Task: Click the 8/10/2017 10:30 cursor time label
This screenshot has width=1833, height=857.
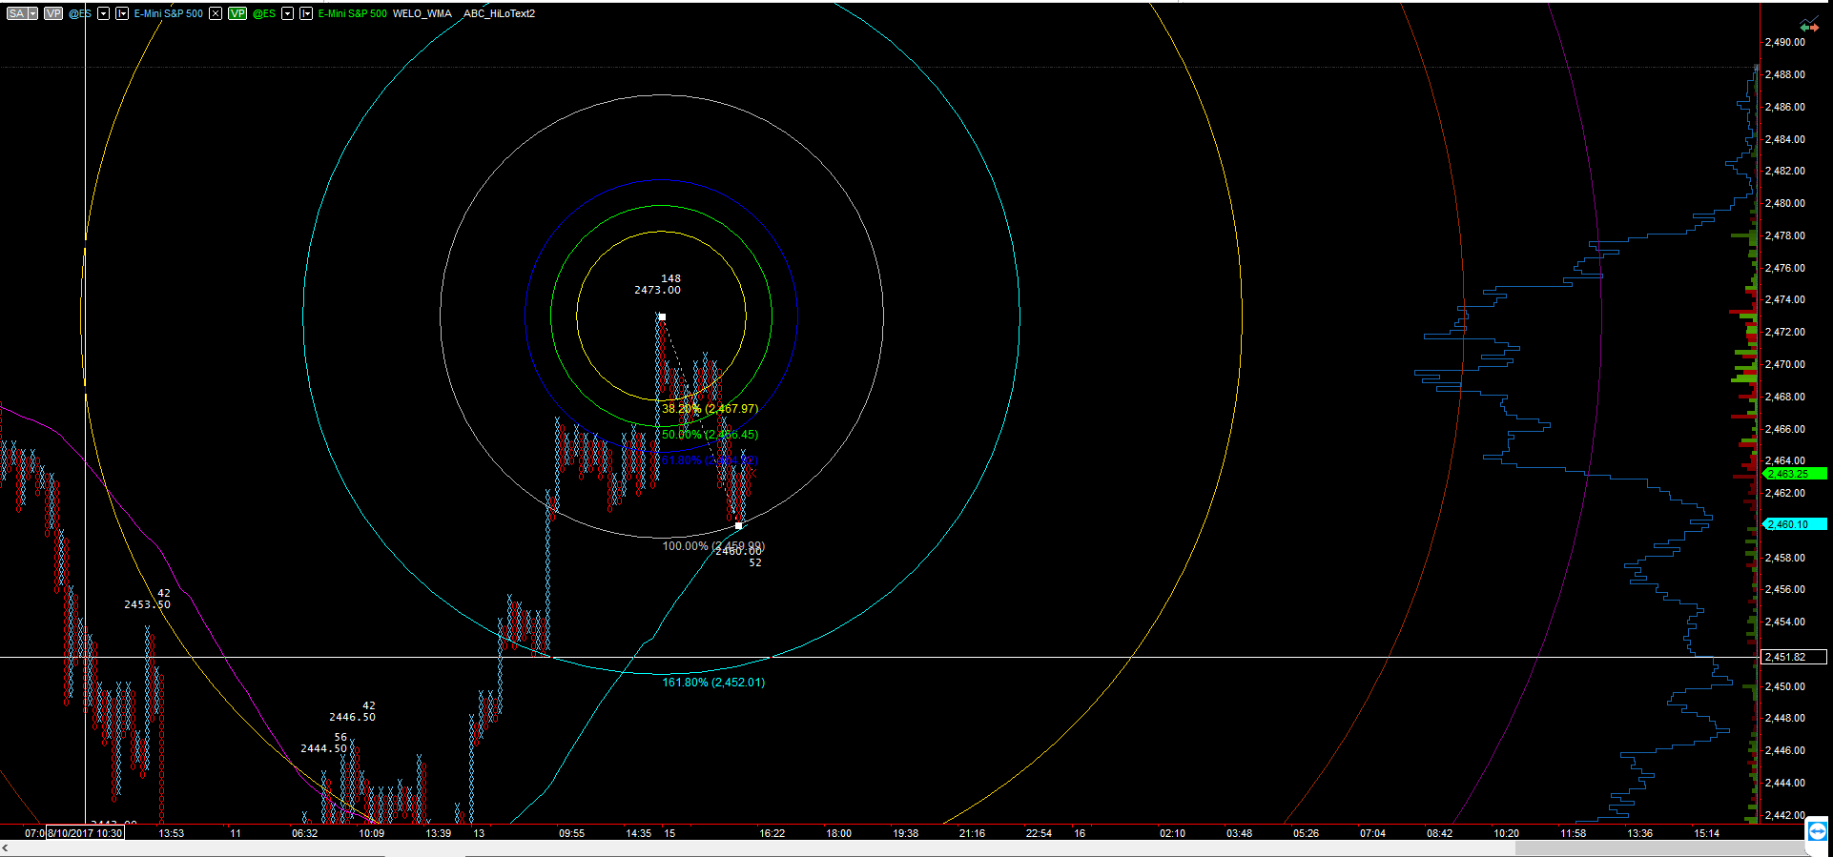Action: (x=85, y=833)
